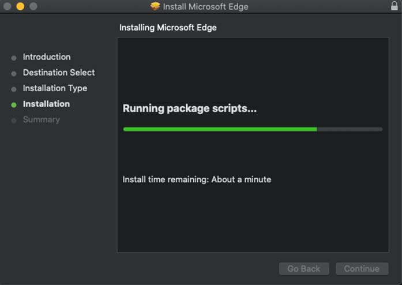The image size is (402, 285).
Task: Select the Introduction step in sidebar
Action: pyautogui.click(x=47, y=57)
